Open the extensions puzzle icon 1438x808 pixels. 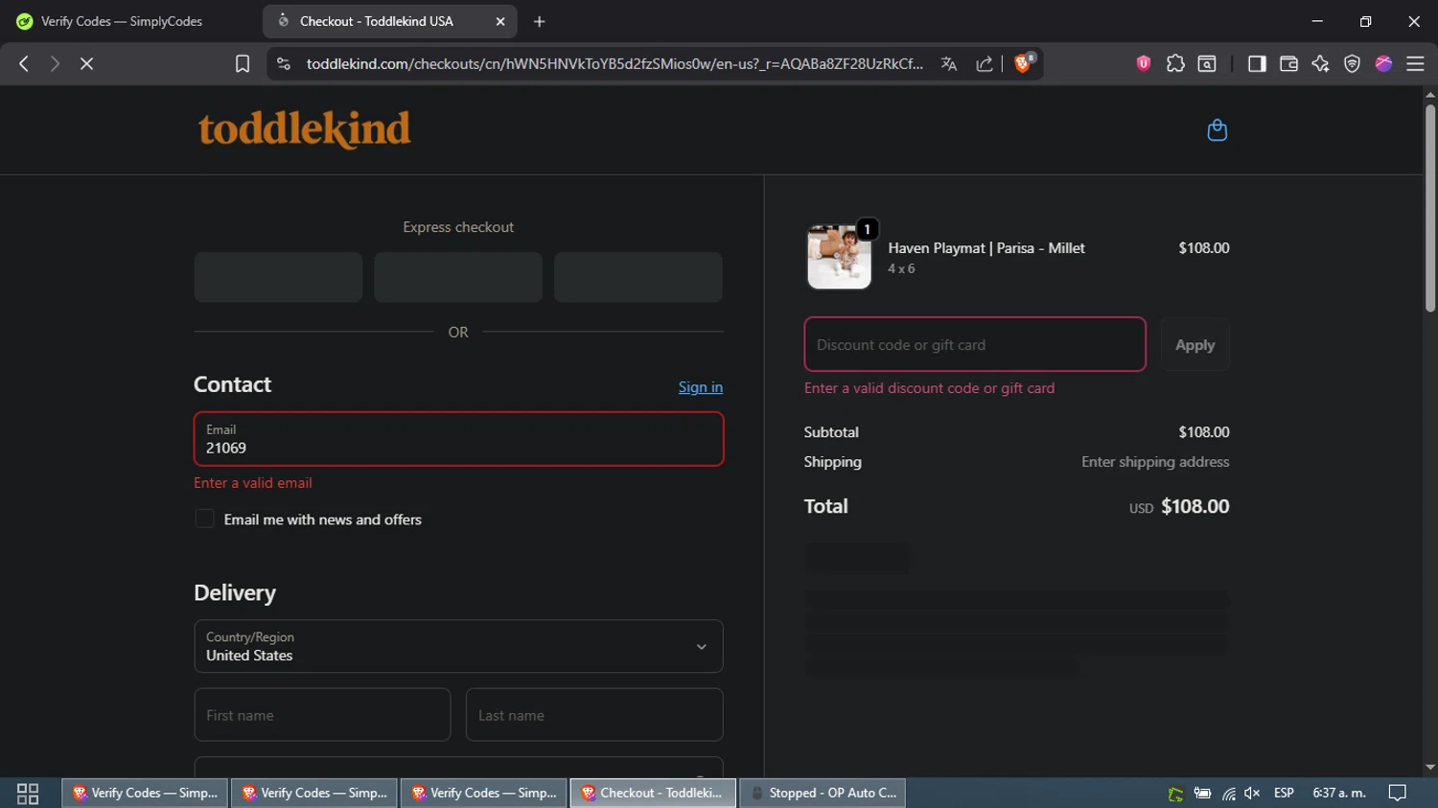pos(1175,63)
